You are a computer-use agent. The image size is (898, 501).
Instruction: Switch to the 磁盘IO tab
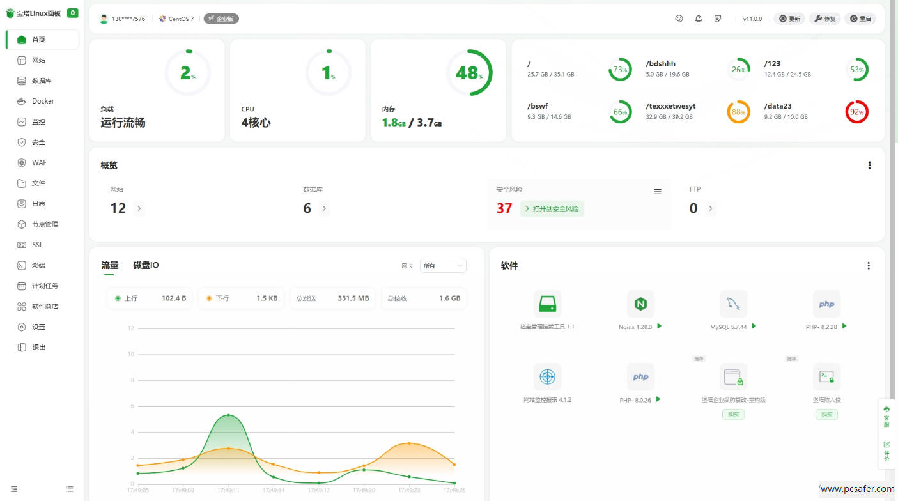click(x=146, y=265)
